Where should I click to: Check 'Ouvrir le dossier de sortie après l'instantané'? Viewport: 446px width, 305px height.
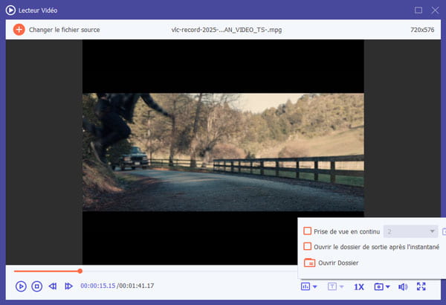(308, 246)
